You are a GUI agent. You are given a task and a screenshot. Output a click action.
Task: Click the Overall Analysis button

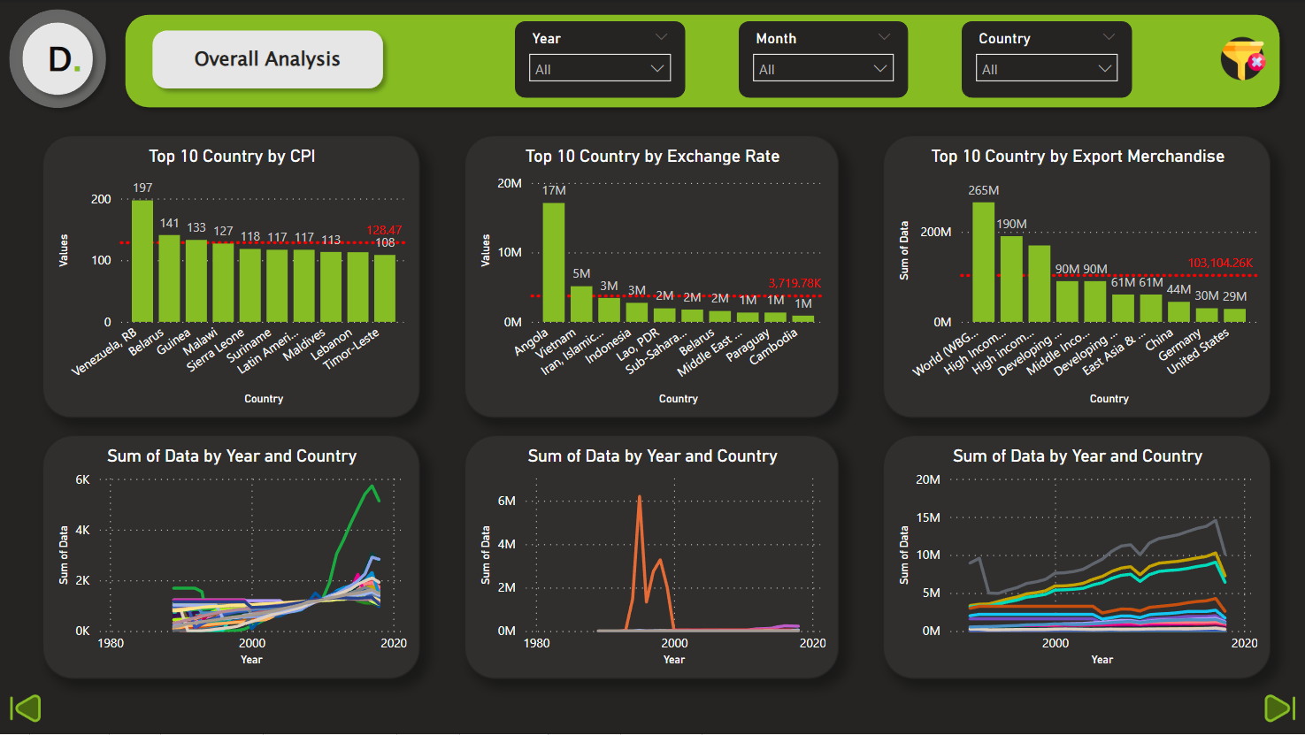coord(267,59)
